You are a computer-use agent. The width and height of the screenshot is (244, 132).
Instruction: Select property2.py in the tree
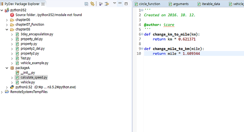coord(30,53)
